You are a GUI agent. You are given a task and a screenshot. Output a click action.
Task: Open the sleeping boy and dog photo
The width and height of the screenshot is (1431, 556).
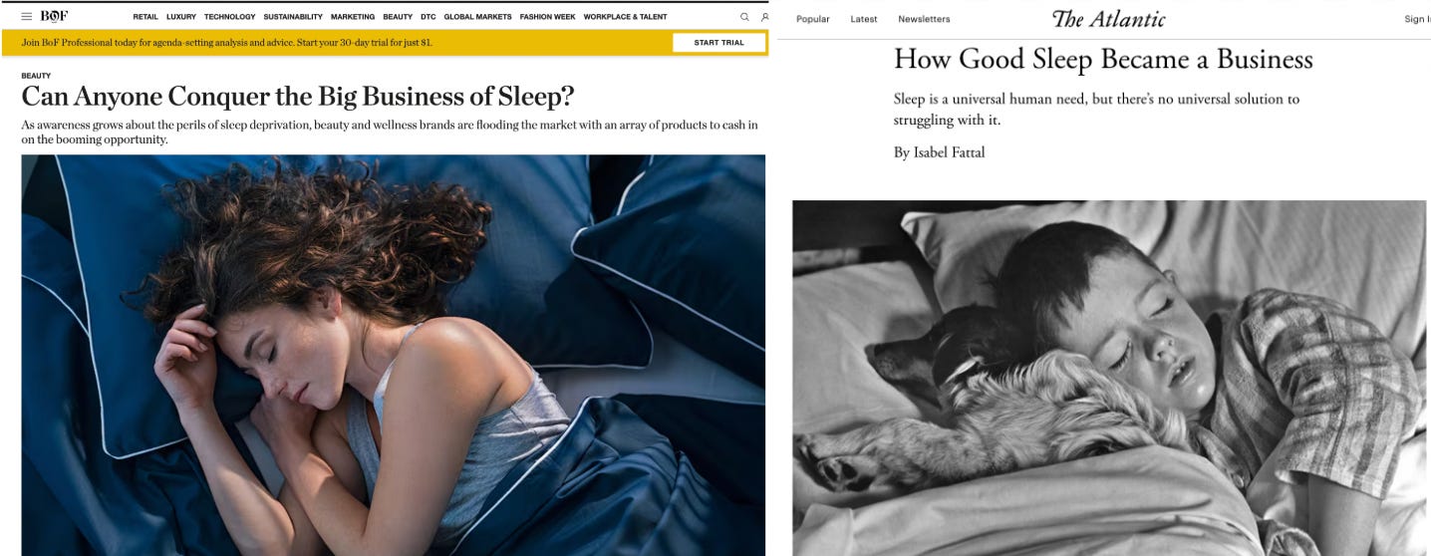tap(1110, 378)
